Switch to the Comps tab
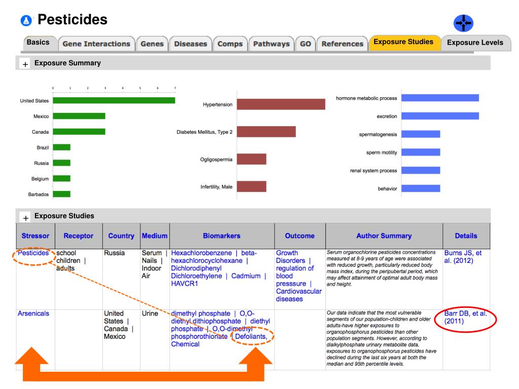Screen dimensions: 519x389 coord(230,44)
